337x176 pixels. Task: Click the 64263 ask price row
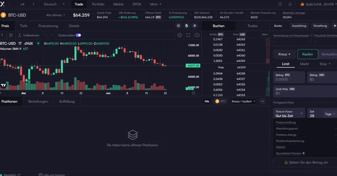(x=236, y=39)
